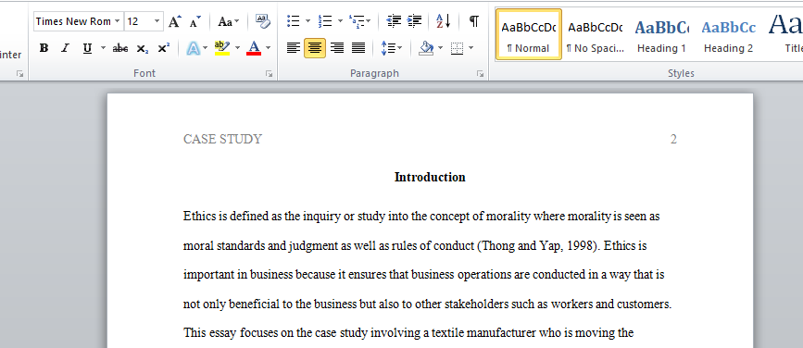Expand font color dropdown arrow
Screen dimensions: 803x348
[268, 48]
